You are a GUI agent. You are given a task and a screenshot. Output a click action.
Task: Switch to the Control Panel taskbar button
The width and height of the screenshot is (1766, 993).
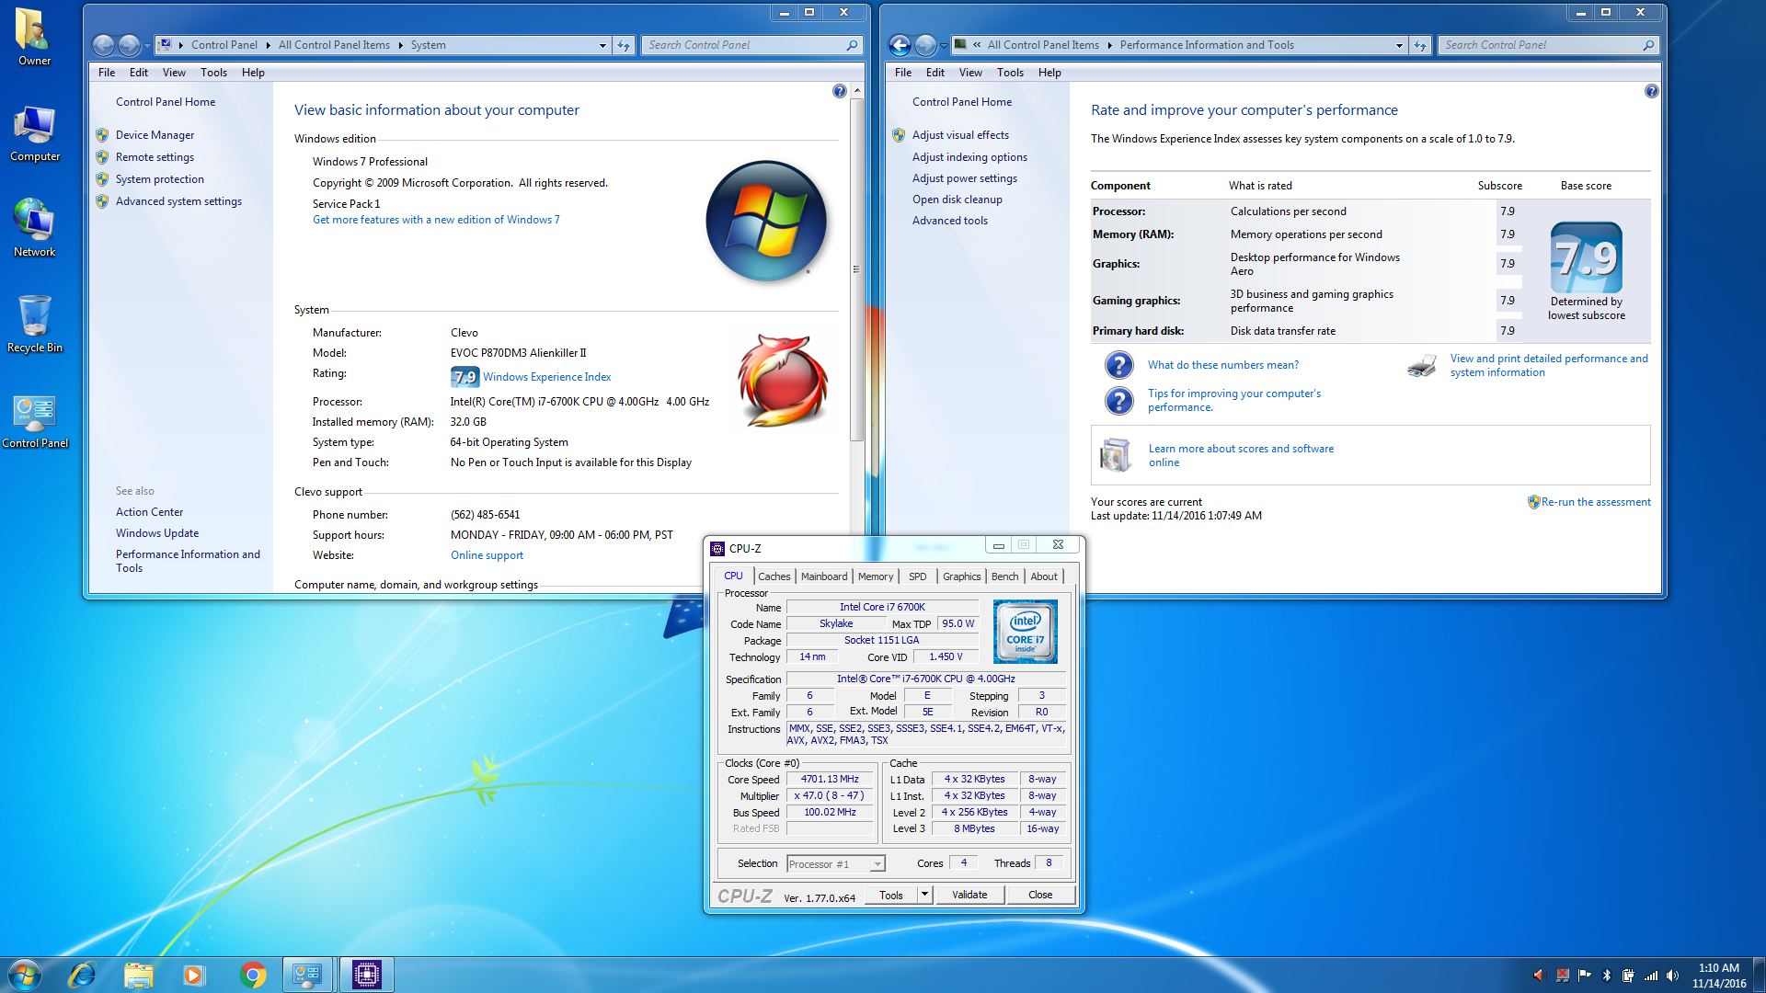click(307, 975)
